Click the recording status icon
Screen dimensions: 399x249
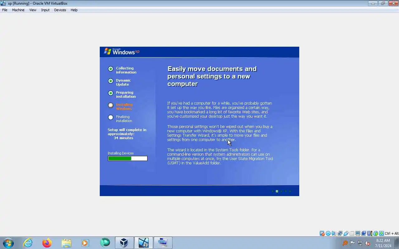coord(363,233)
